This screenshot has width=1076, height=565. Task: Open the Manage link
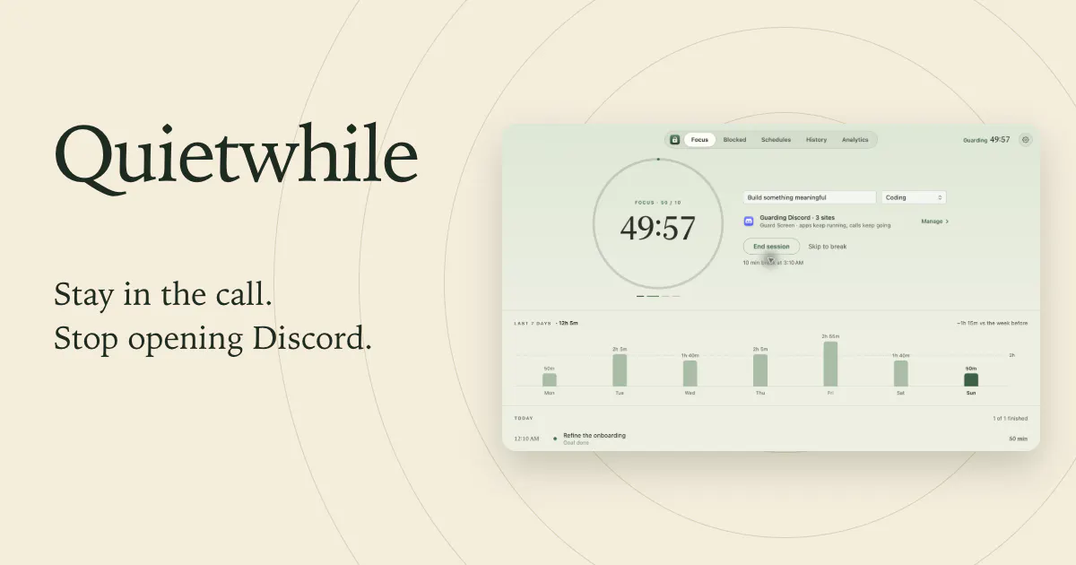point(934,221)
